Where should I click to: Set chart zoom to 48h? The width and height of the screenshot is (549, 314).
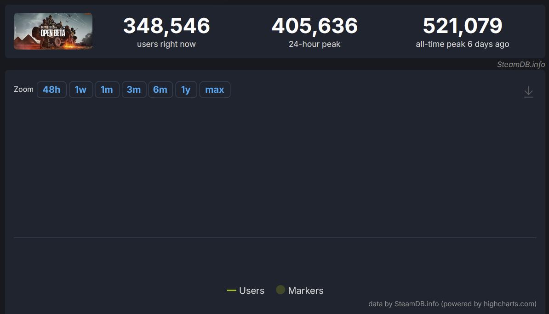click(x=51, y=90)
